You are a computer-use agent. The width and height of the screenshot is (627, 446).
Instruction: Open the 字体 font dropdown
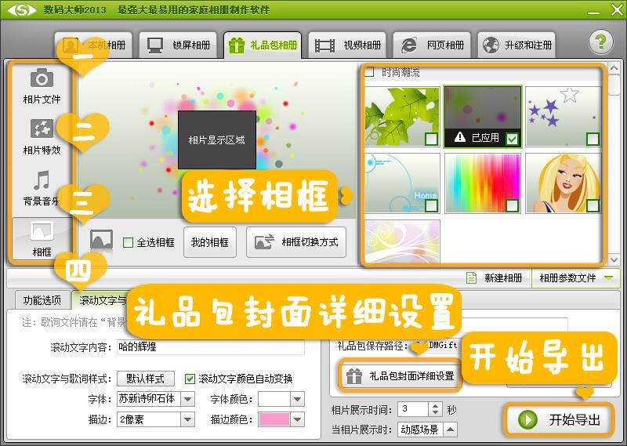pos(187,399)
